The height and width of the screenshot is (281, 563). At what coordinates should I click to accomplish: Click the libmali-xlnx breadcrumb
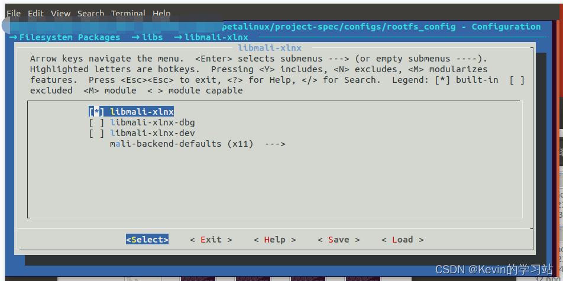216,37
